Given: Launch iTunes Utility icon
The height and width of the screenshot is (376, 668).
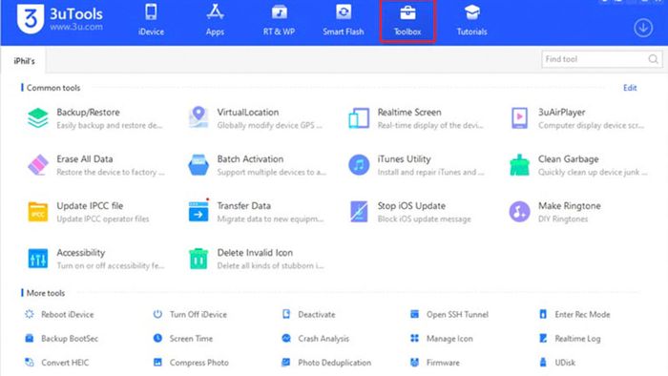Looking at the screenshot, I should (359, 165).
